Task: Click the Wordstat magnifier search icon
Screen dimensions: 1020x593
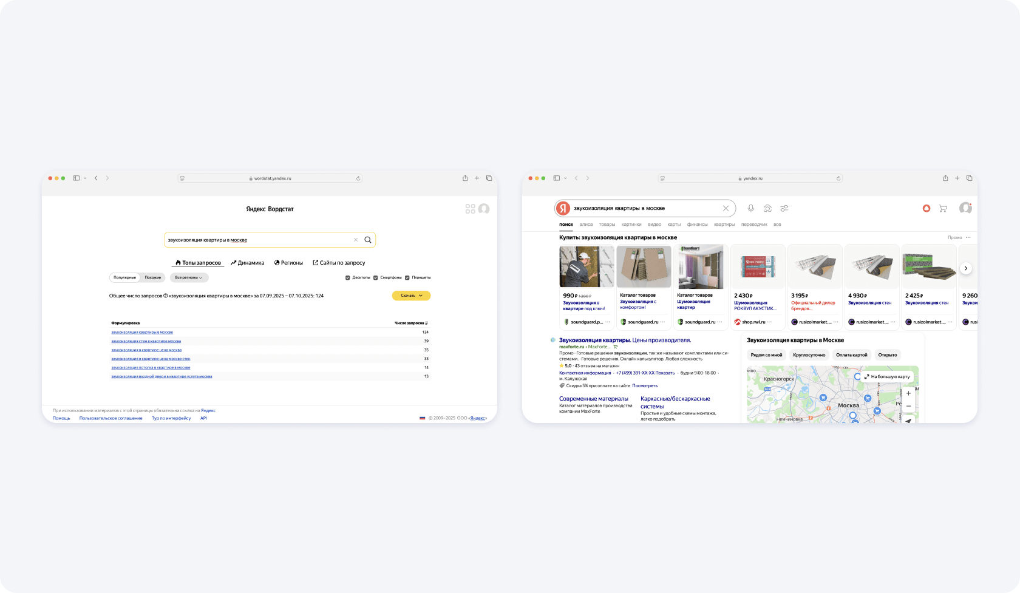Action: (367, 240)
